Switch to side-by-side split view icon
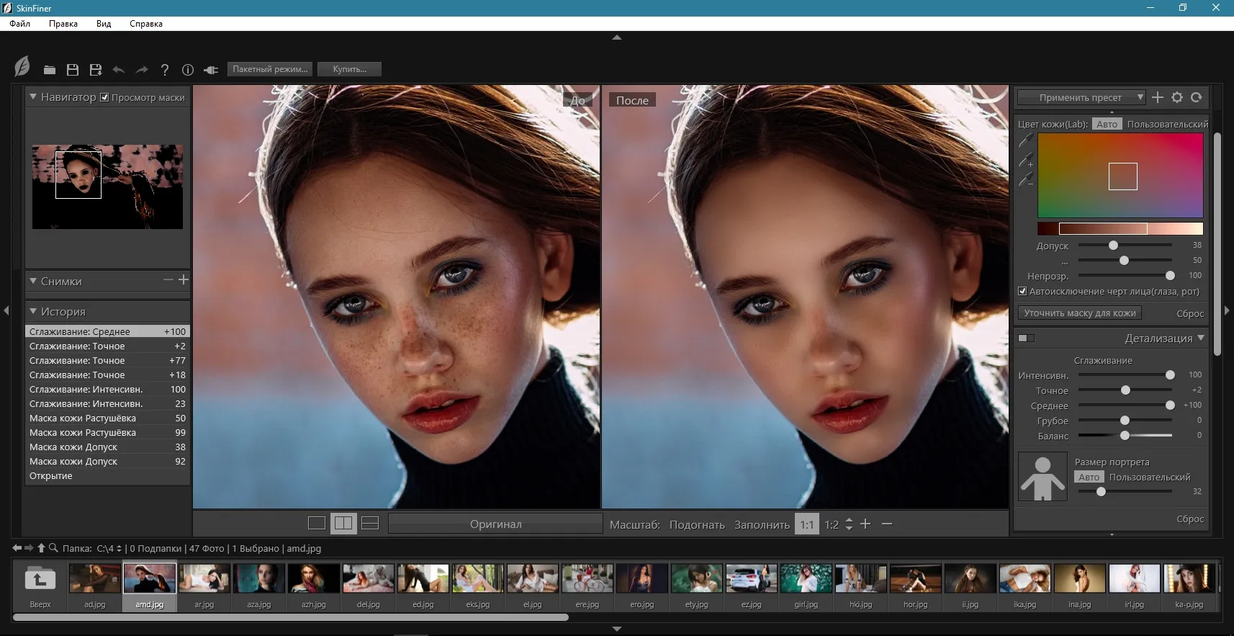The image size is (1234, 636). 343,523
